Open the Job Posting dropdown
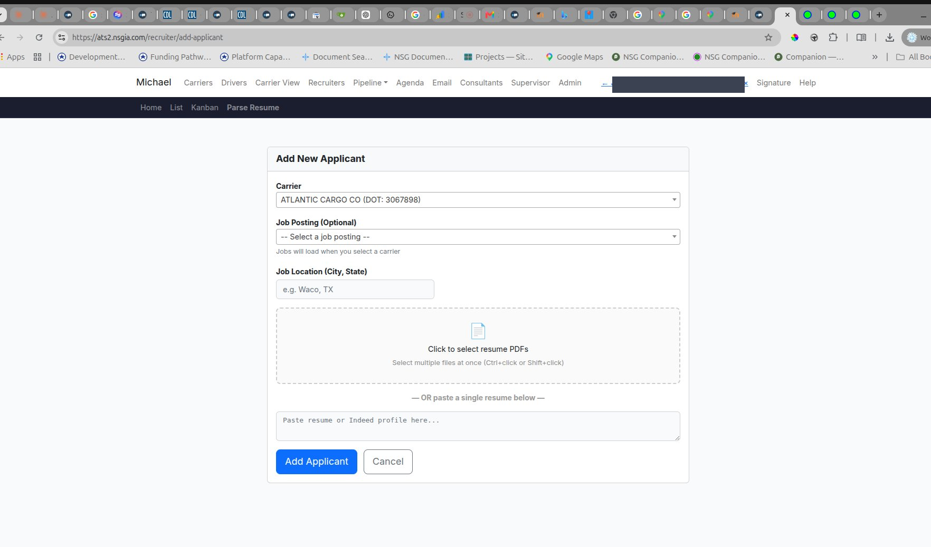Image resolution: width=931 pixels, height=547 pixels. [478, 237]
